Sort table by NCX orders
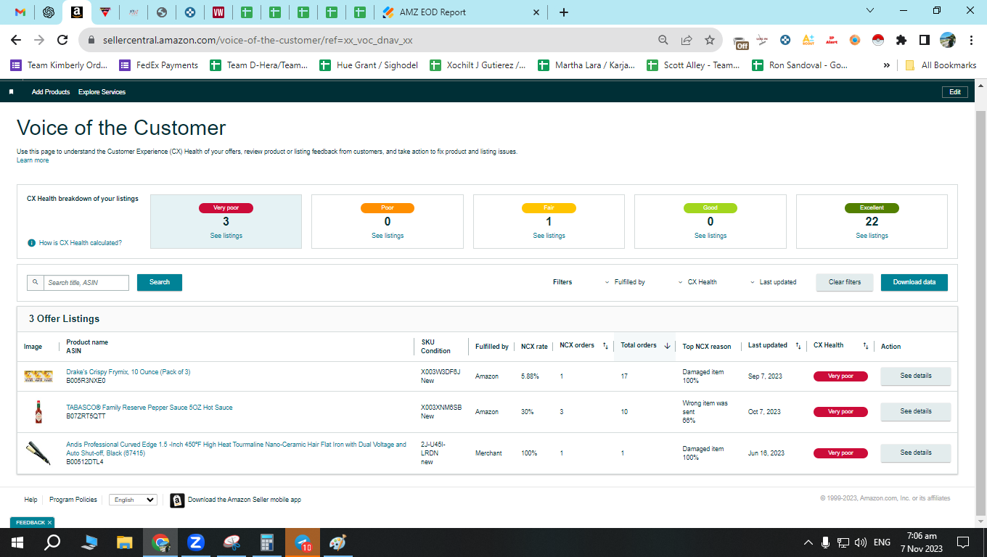 click(605, 346)
